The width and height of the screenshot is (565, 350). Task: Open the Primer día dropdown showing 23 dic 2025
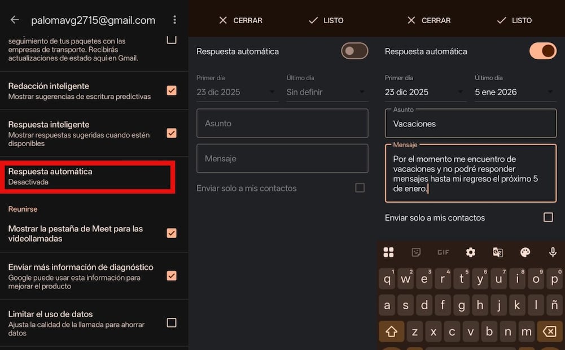[x=236, y=91]
